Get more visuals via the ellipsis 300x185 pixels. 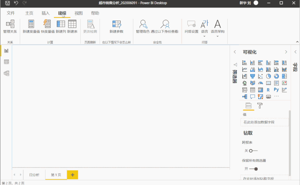click(276, 96)
